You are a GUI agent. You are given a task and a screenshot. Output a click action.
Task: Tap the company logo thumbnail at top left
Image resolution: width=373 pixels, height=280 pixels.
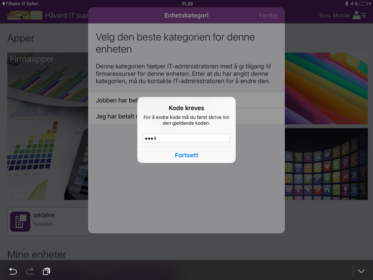click(x=24, y=15)
